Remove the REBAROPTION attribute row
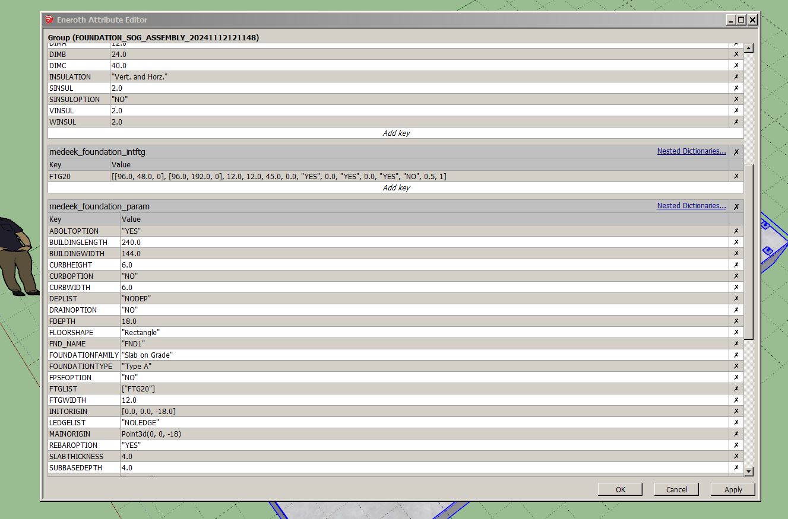 pyautogui.click(x=736, y=445)
